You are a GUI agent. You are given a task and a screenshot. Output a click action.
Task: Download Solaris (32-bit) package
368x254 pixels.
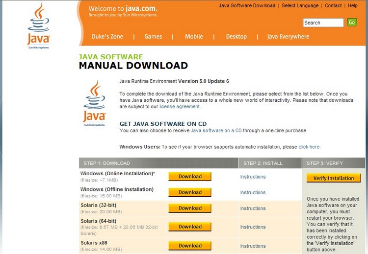(x=190, y=208)
